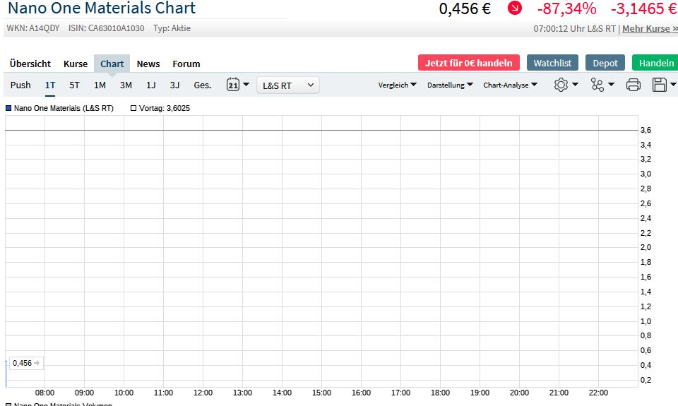Toggle the Vortag legend checkbox
This screenshot has height=406, width=678.
[x=133, y=108]
